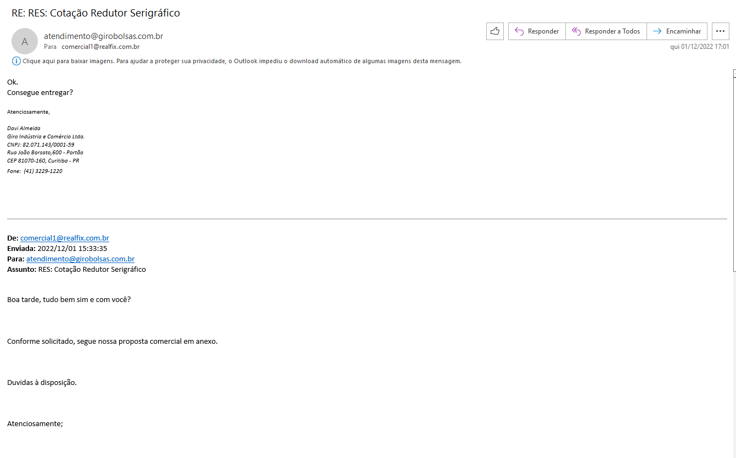
Task: Open the atendimento@girobolsas.com.br link in the quoted Para line
Action: (80, 259)
